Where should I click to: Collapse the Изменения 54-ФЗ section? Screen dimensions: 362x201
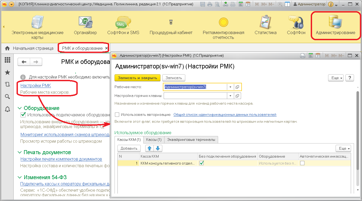click(19, 177)
